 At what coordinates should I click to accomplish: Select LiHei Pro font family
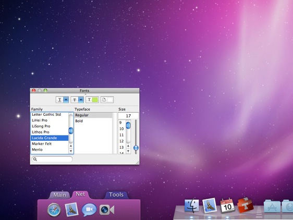[50, 120]
